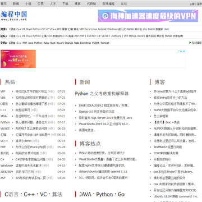This screenshot has width=202, height=202.
Task: Open the JAVA·Python·Go section heading
Action: pos(102,194)
